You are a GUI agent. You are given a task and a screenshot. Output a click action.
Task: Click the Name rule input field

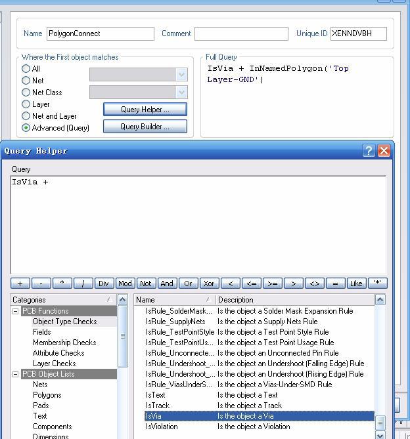(x=101, y=33)
